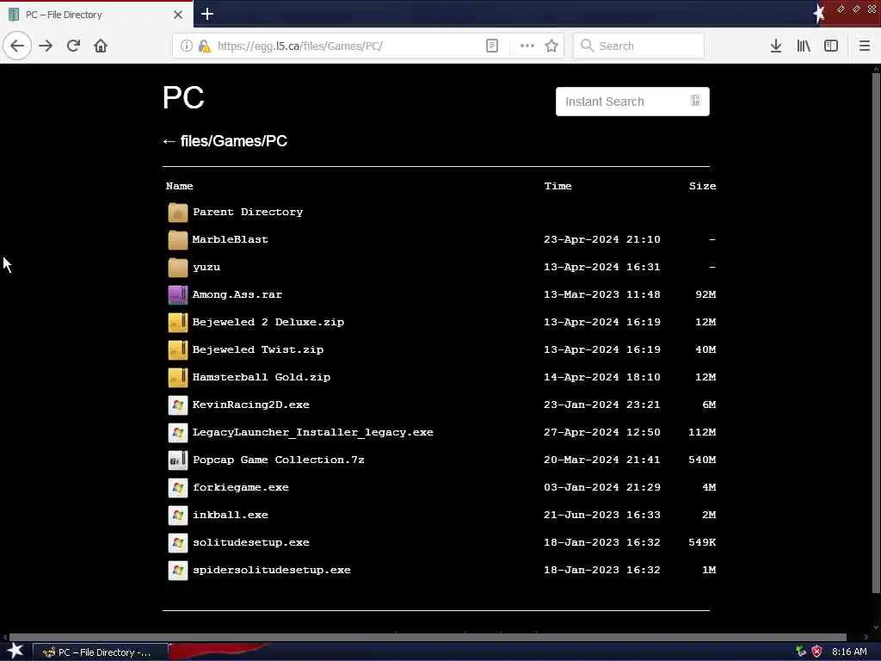881x661 pixels.
Task: Open the Parent Directory folder icon
Action: coord(177,213)
